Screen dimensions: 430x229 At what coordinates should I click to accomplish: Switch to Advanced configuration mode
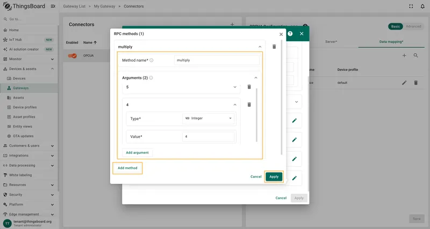413,26
